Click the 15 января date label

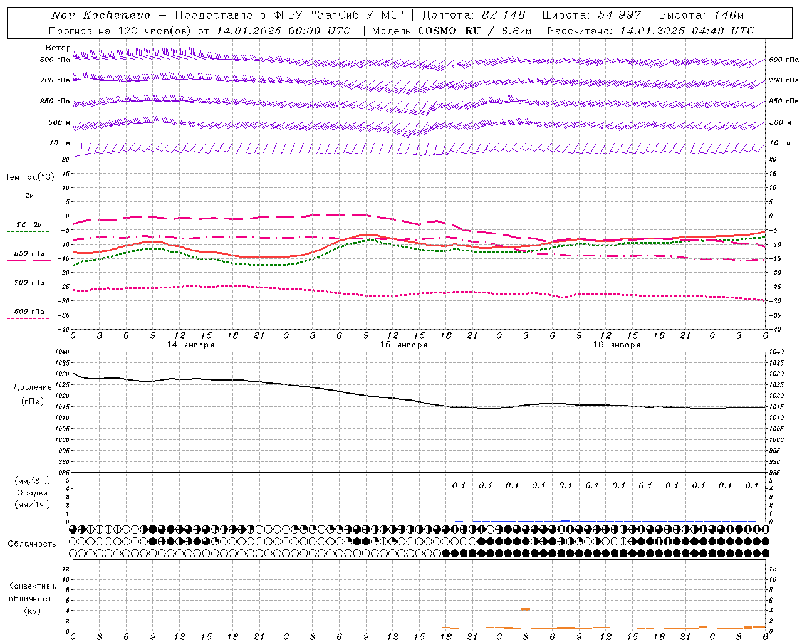404,345
